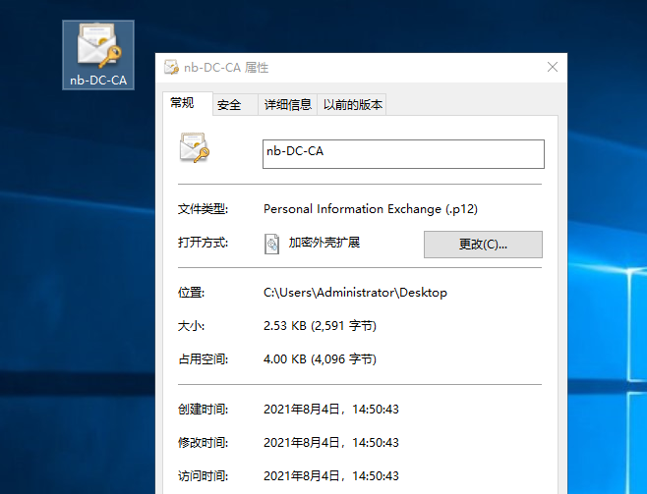
Task: Click the 占用空间 label
Action: click(203, 359)
